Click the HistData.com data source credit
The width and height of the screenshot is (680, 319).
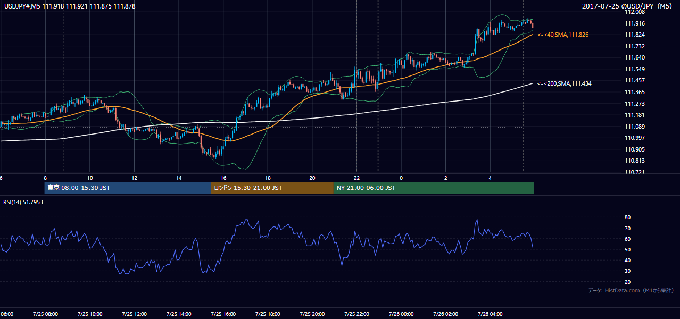point(631,290)
